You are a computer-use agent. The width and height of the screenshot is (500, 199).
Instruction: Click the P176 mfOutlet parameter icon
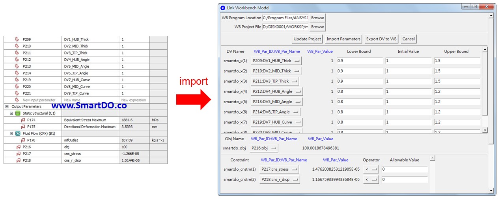click(x=23, y=140)
